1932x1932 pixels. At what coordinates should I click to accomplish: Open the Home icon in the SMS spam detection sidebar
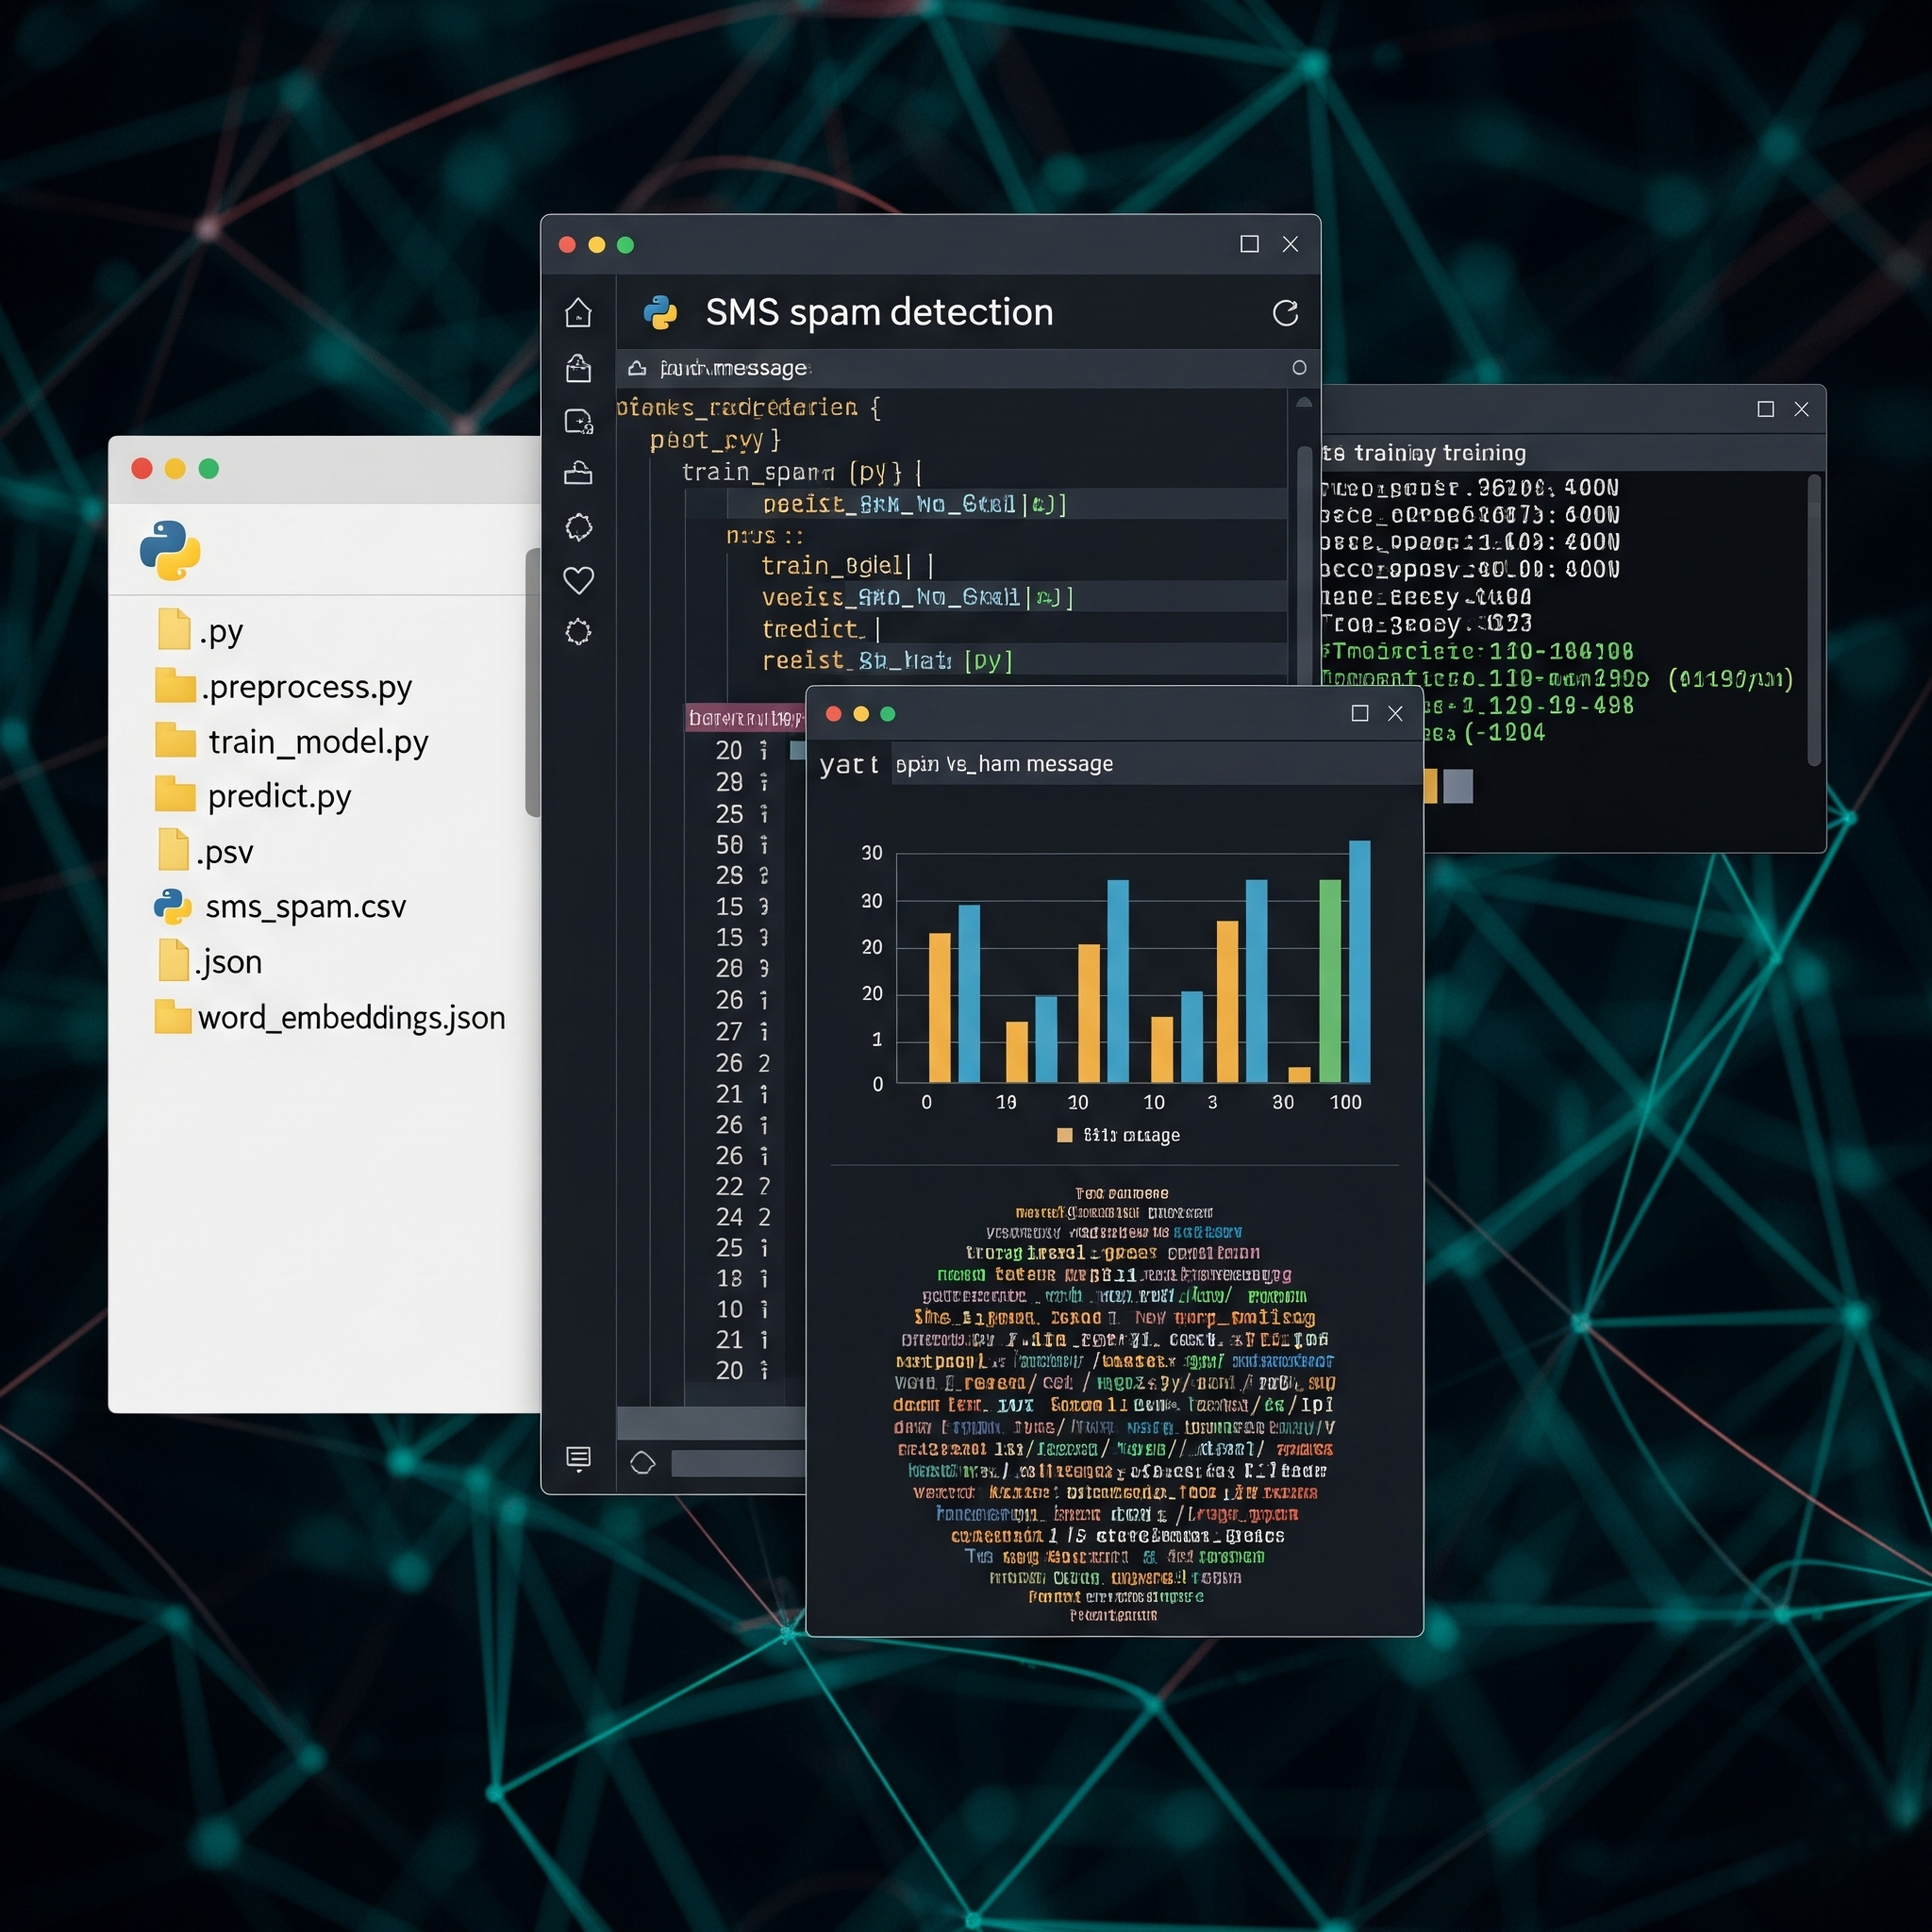pos(578,313)
